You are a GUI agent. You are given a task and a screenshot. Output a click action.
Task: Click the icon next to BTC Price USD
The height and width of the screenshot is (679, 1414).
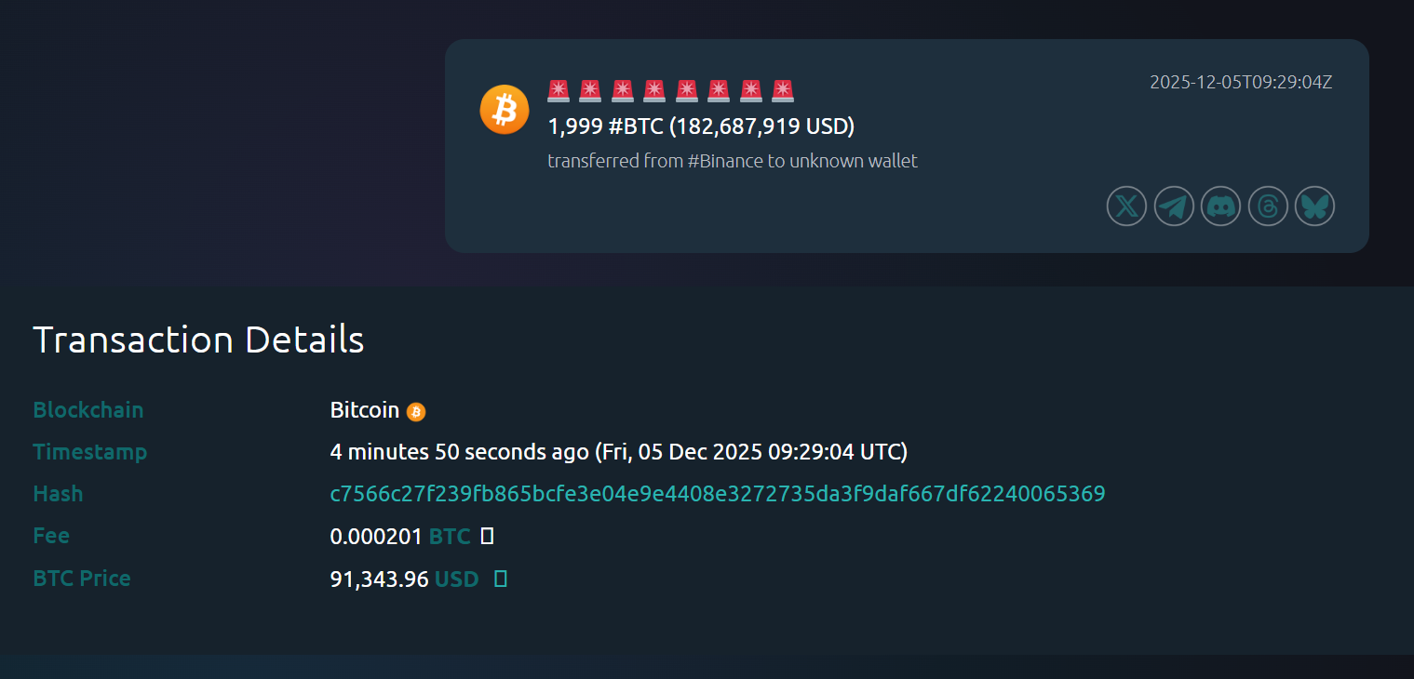click(501, 579)
